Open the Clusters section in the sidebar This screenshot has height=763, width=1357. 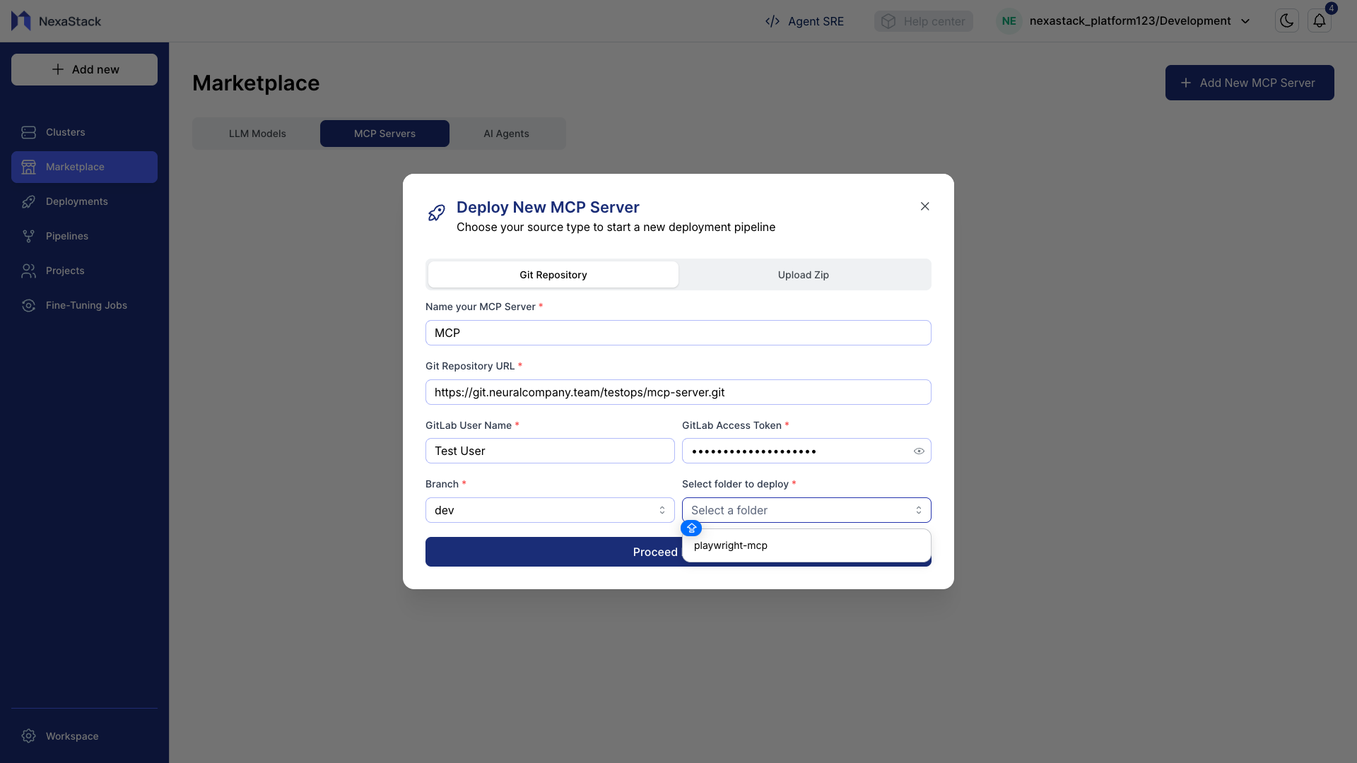coord(64,132)
